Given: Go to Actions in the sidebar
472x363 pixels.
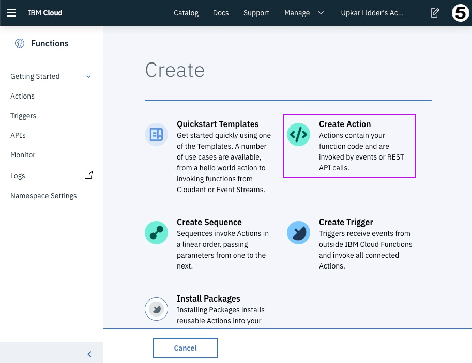Looking at the screenshot, I should click(22, 96).
